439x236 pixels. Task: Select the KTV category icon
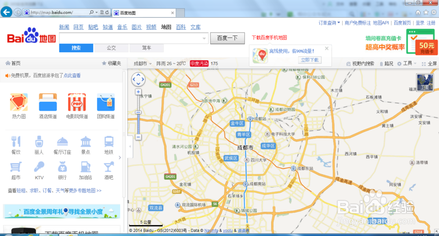(x=39, y=167)
